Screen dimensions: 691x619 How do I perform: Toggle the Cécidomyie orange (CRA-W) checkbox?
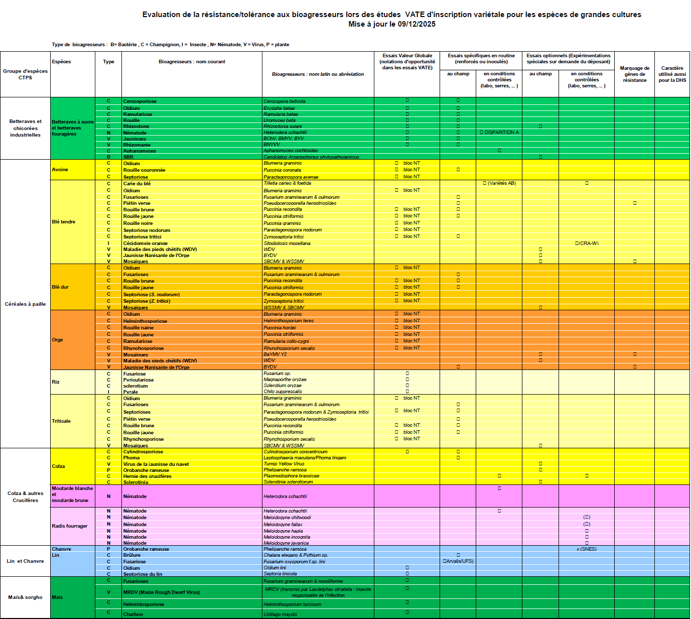(577, 243)
